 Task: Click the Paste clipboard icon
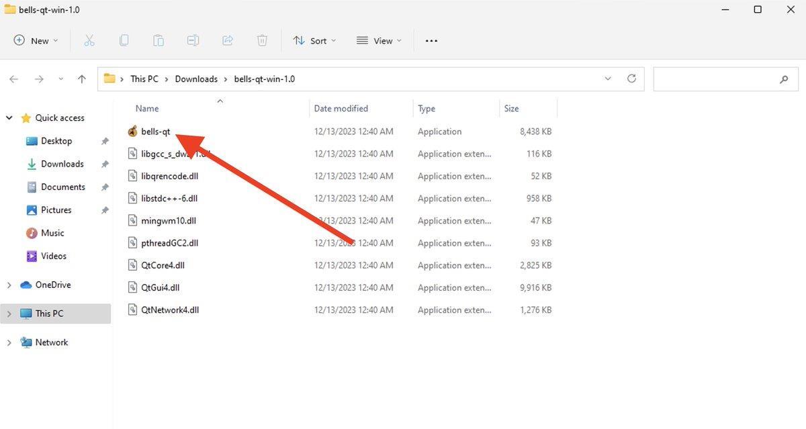click(x=159, y=40)
